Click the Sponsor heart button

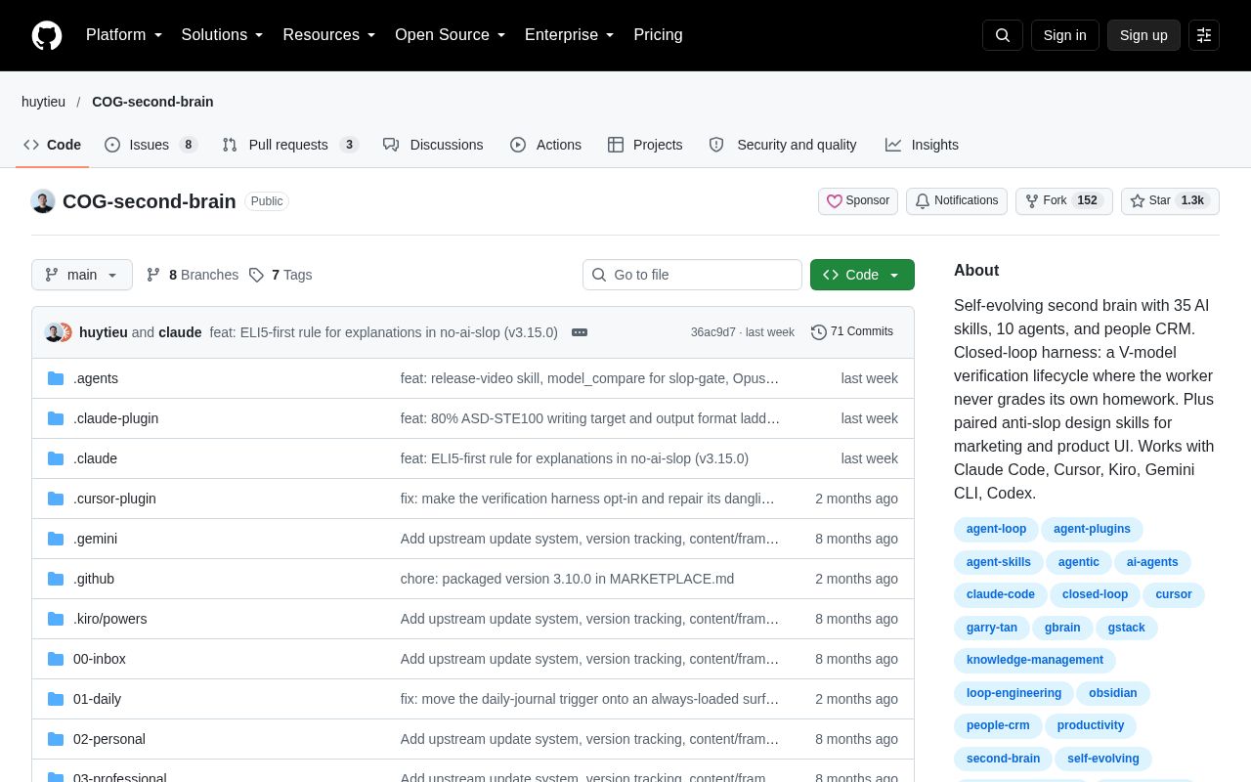pyautogui.click(x=858, y=201)
